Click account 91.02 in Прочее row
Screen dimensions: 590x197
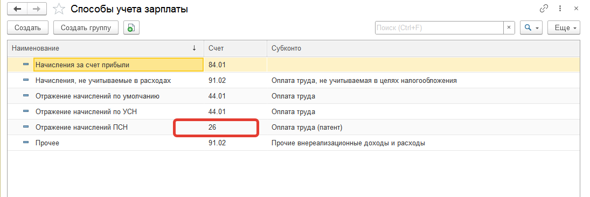coord(217,143)
